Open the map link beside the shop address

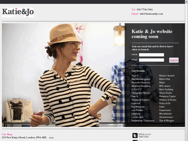tap(51, 138)
